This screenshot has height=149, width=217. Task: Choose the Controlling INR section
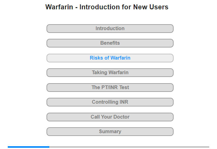[x=110, y=102]
